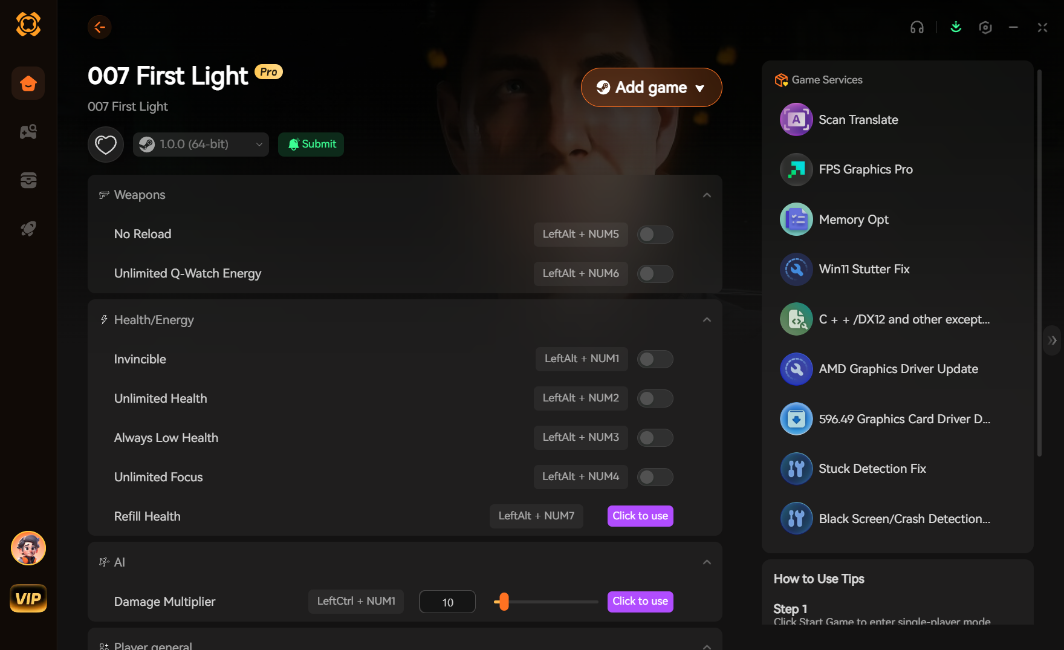Open the settings hexagon icon

(x=985, y=27)
